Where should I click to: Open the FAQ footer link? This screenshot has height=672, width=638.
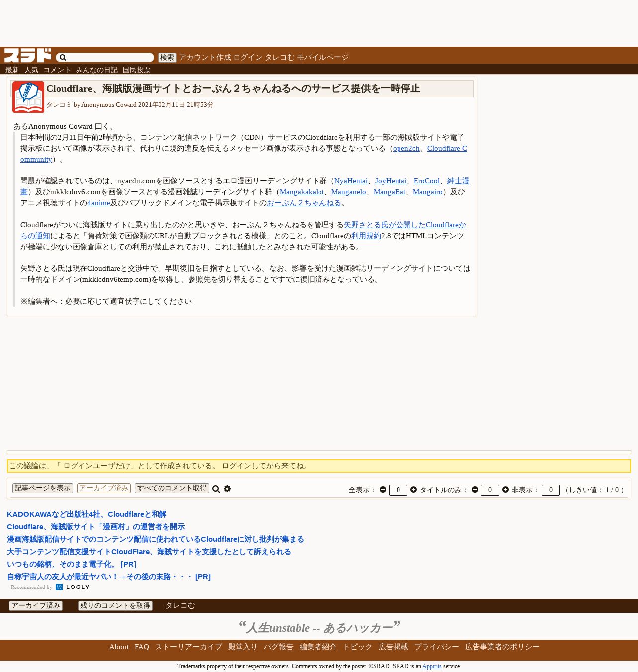tap(142, 647)
